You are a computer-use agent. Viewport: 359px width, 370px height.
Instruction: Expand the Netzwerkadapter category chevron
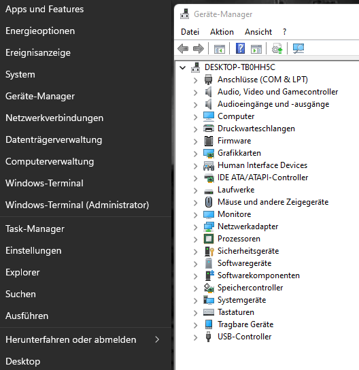[196, 227]
